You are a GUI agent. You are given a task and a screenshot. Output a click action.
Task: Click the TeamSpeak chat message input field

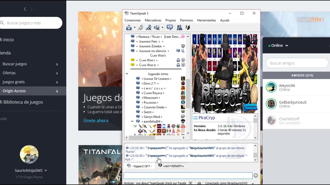point(188,175)
